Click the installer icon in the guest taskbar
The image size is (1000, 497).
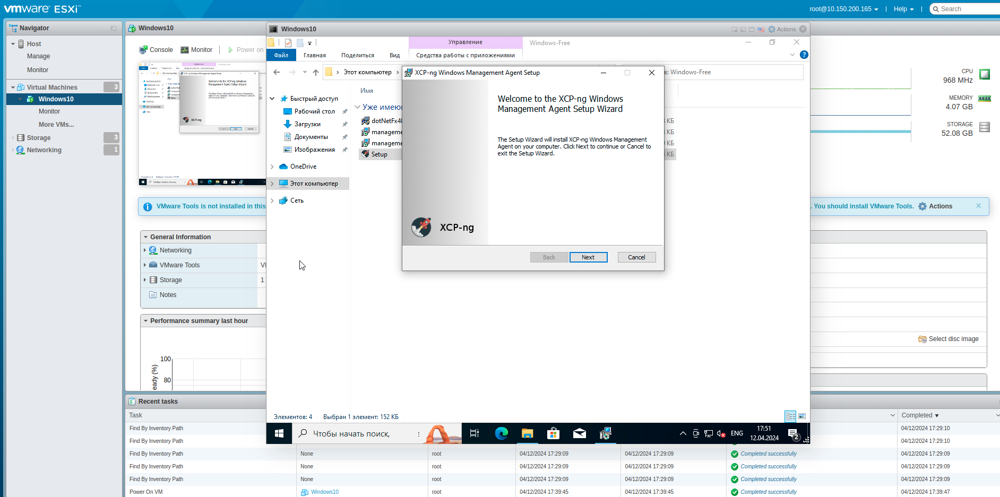point(606,433)
